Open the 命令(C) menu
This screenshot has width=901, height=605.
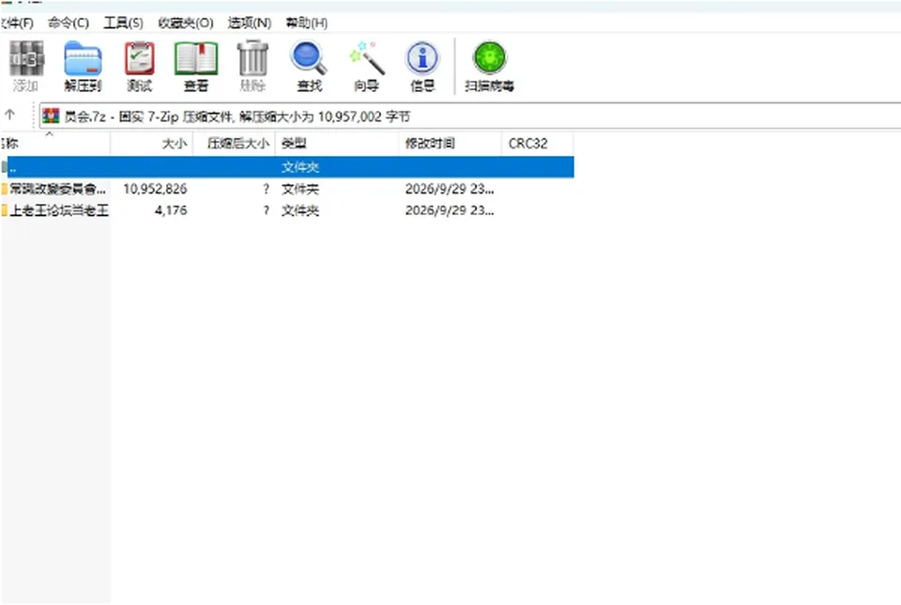coord(69,23)
